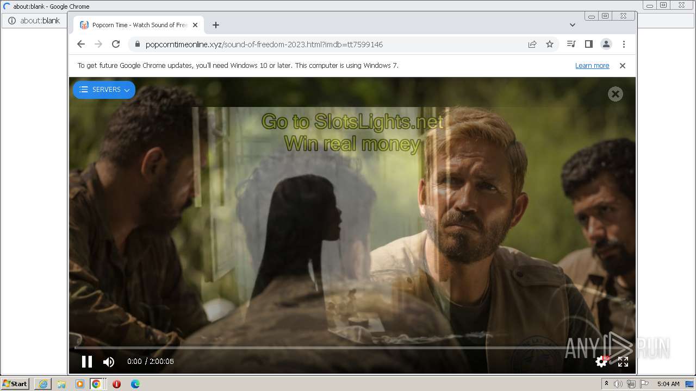This screenshot has width=696, height=391.
Task: Follow the Learn more link
Action: pos(592,66)
